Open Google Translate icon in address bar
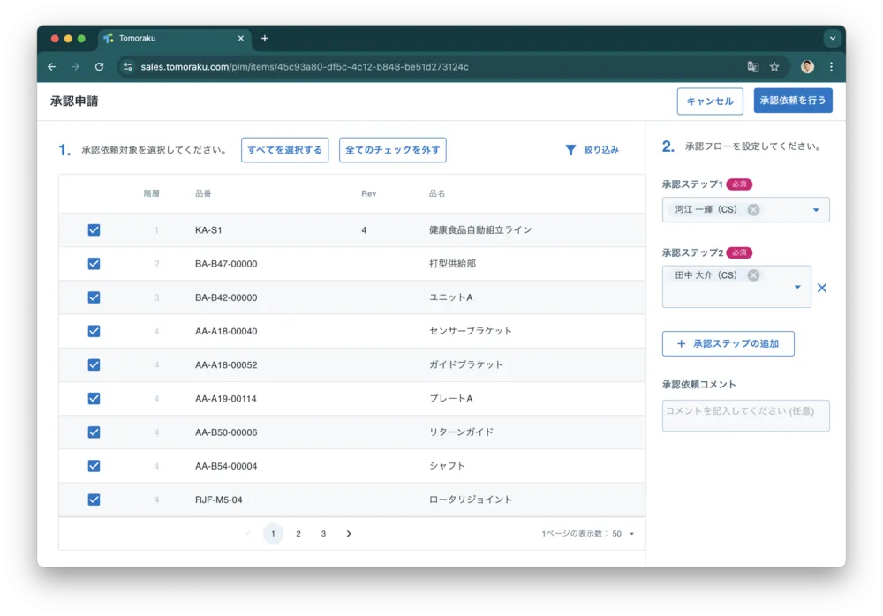The width and height of the screenshot is (883, 616). [x=753, y=66]
